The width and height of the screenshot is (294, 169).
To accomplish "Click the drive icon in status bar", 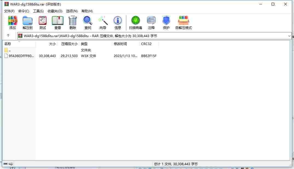I will click(5, 164).
